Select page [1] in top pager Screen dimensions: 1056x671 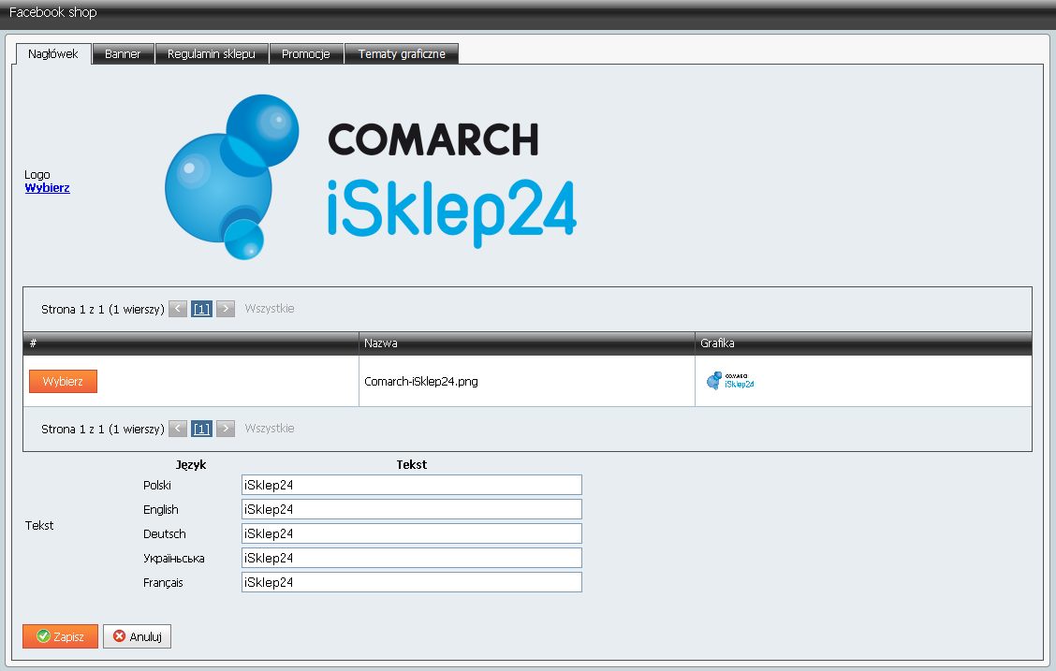[201, 309]
